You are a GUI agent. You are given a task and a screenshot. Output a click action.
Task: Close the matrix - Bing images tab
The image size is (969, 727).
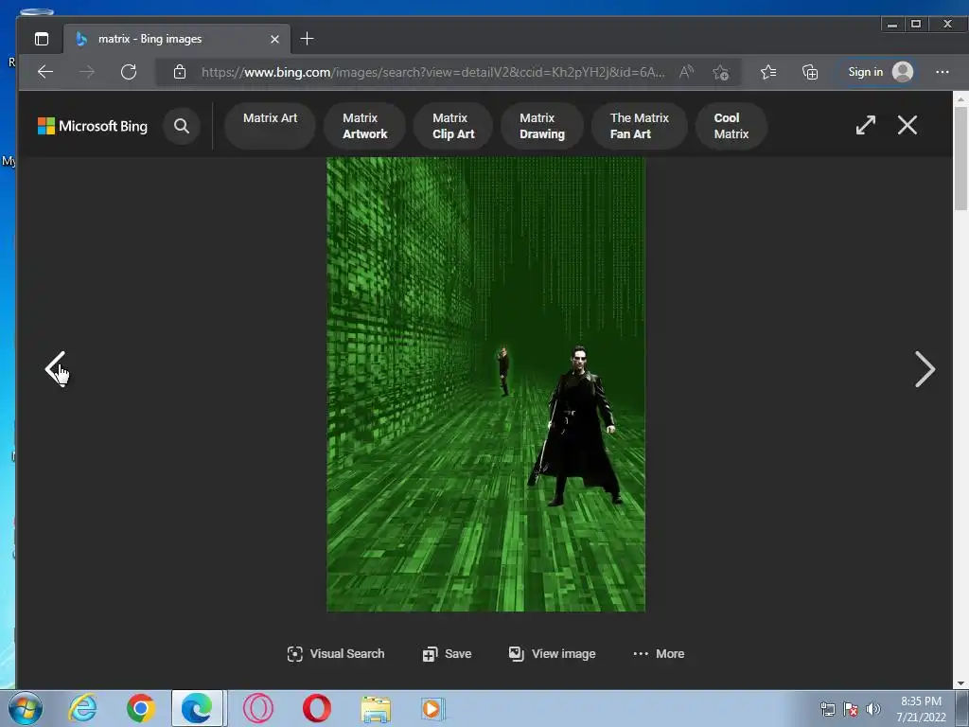pyautogui.click(x=274, y=39)
